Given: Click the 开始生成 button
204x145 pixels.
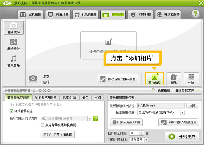Looking at the screenshot, I should point(182,136).
